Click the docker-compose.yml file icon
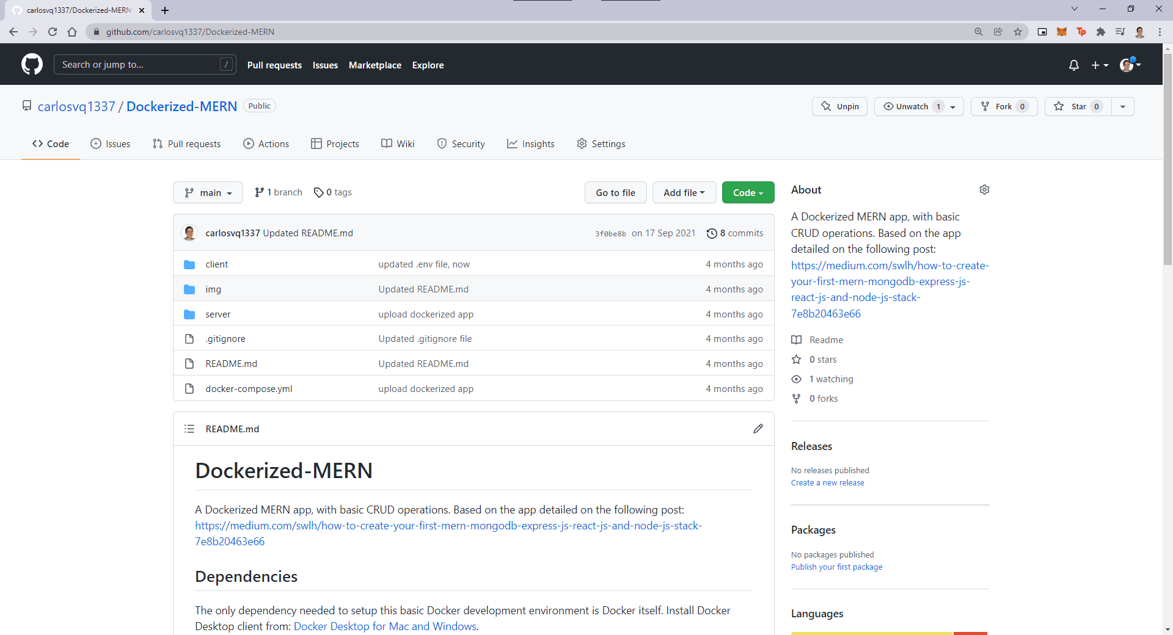Viewport: 1173px width, 635px height. coord(189,388)
